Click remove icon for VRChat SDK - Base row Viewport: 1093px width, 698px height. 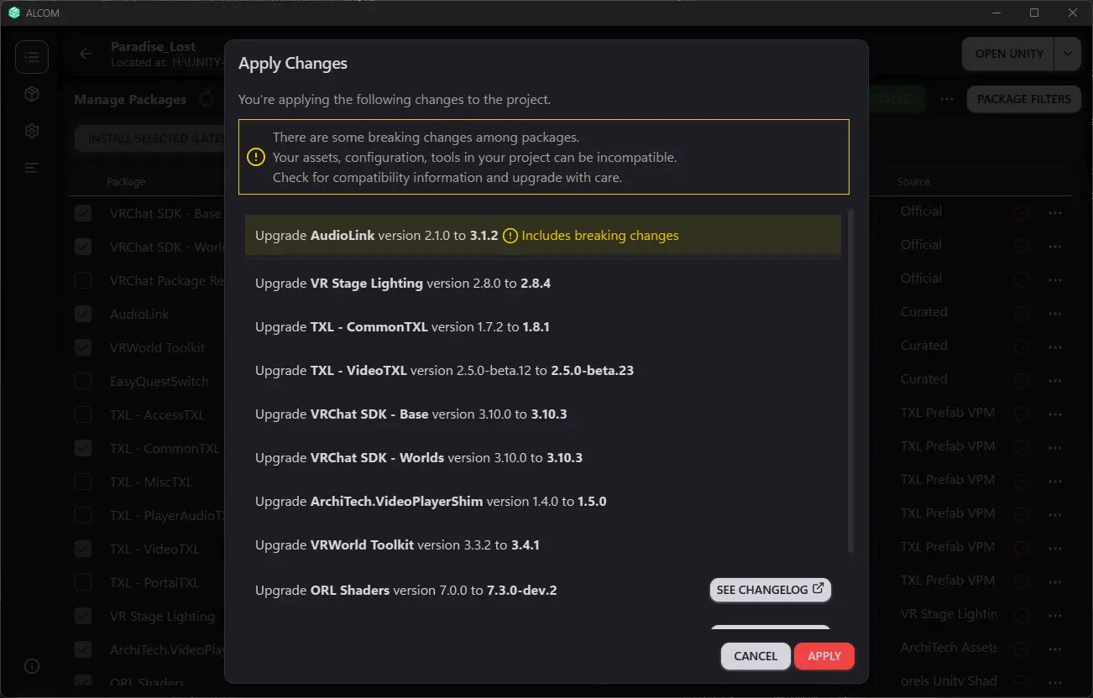tap(1022, 213)
